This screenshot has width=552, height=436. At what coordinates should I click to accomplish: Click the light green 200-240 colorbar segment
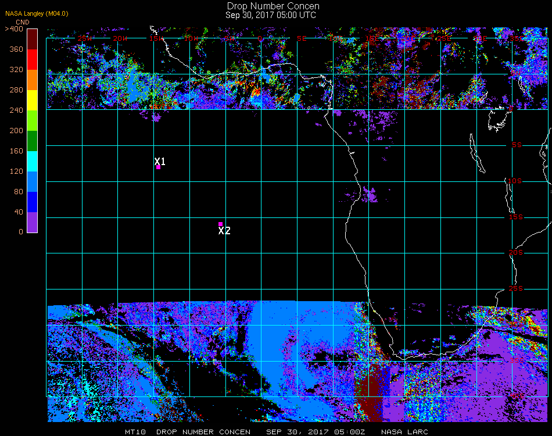[32, 121]
